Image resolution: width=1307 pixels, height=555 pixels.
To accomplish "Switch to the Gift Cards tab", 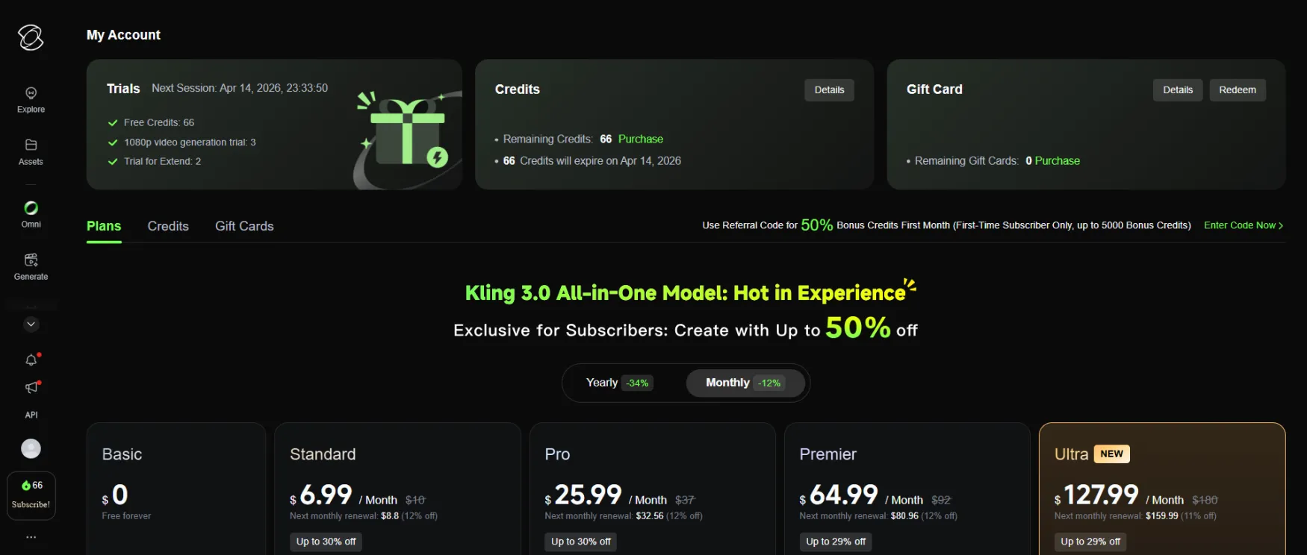I will (243, 226).
